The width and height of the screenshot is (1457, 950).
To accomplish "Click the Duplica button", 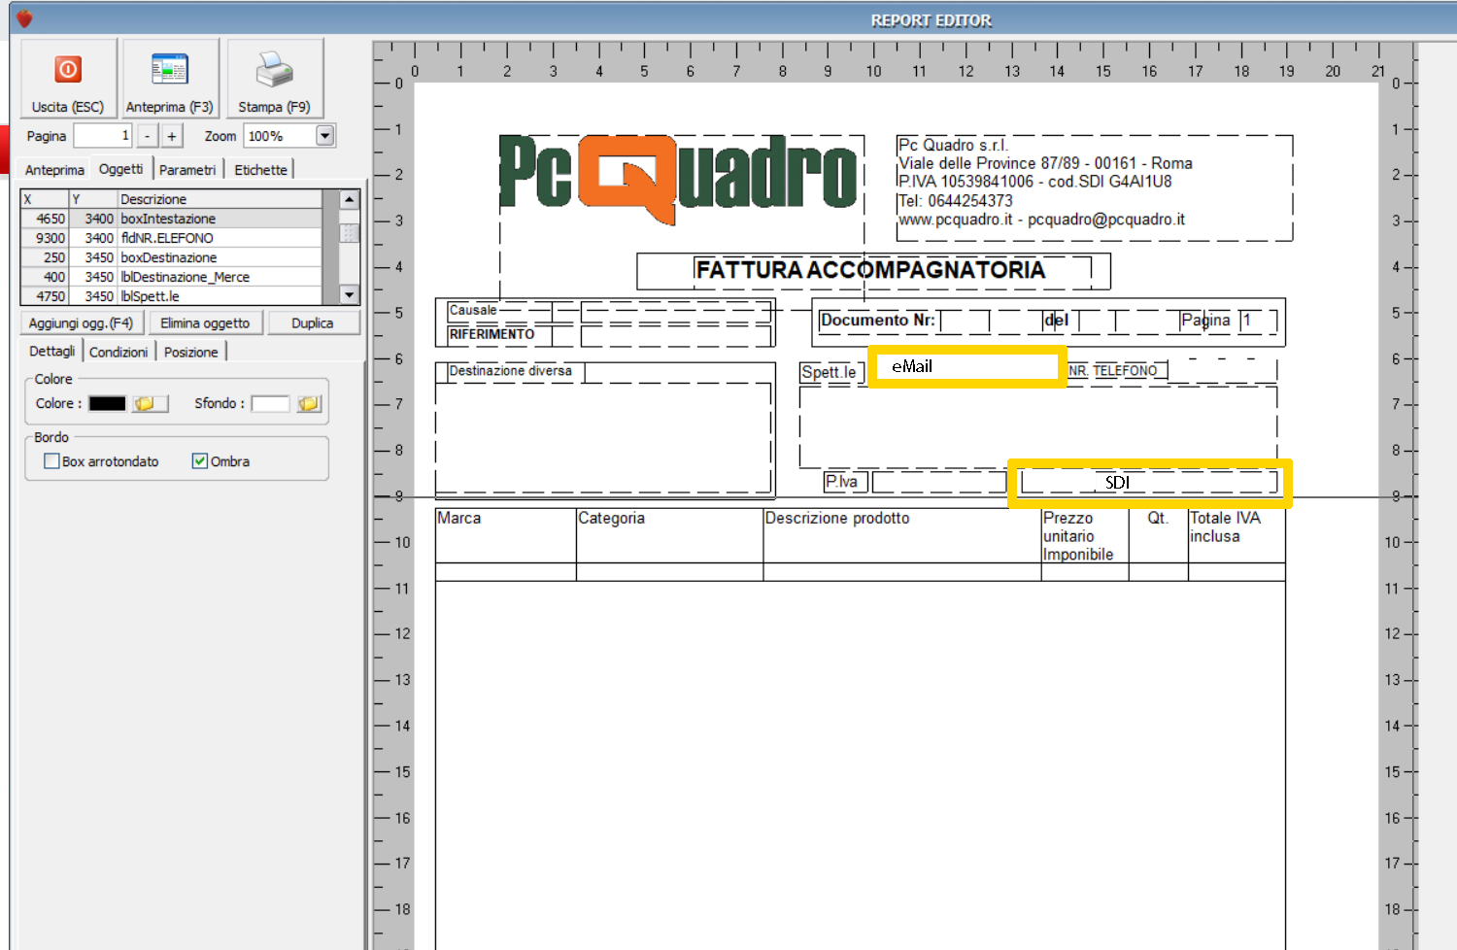I will (x=313, y=322).
